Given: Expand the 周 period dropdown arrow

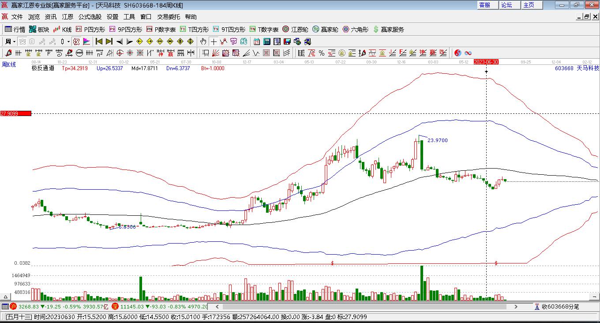Looking at the screenshot, I should point(14,41).
